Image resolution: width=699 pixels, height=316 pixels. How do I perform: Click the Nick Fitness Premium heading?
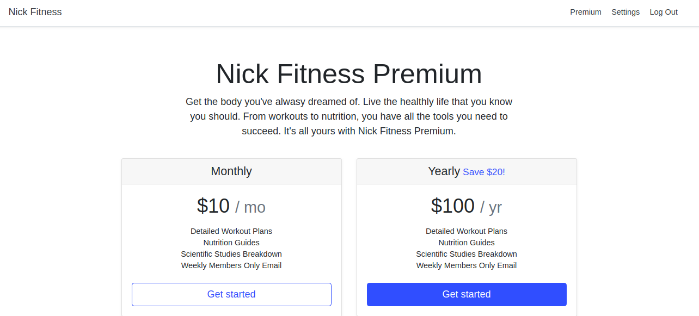[x=349, y=74]
